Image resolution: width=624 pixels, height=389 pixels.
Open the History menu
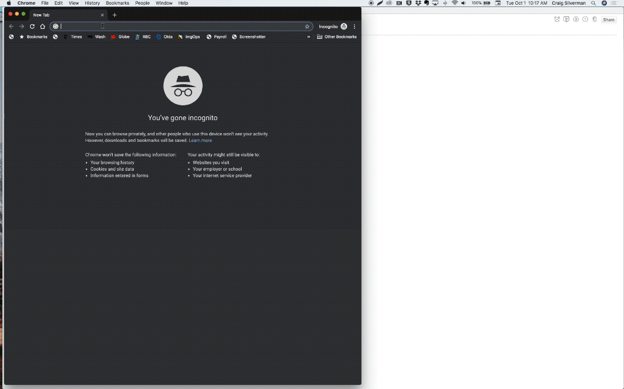tap(93, 3)
